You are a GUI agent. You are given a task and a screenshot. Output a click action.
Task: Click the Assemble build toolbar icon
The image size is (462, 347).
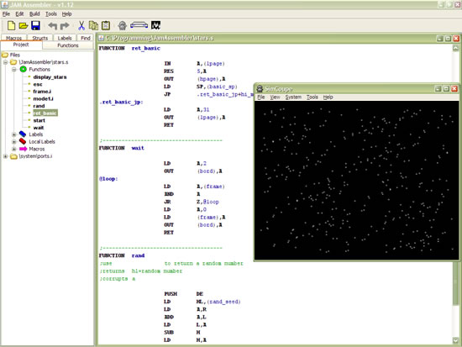tap(123, 26)
